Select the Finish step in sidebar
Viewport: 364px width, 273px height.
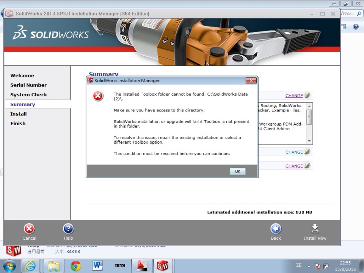click(x=18, y=124)
